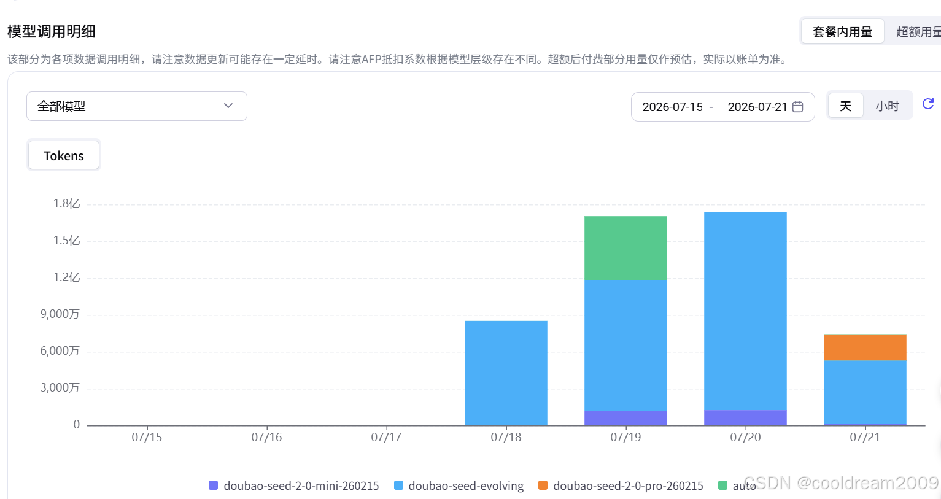Image resolution: width=941 pixels, height=499 pixels.
Task: Edit the start date 2026-07-15
Action: (673, 107)
